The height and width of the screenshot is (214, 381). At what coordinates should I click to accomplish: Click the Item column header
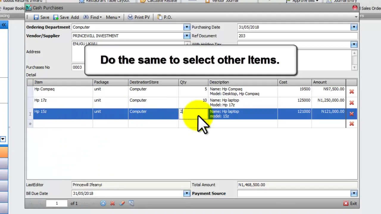63,82
